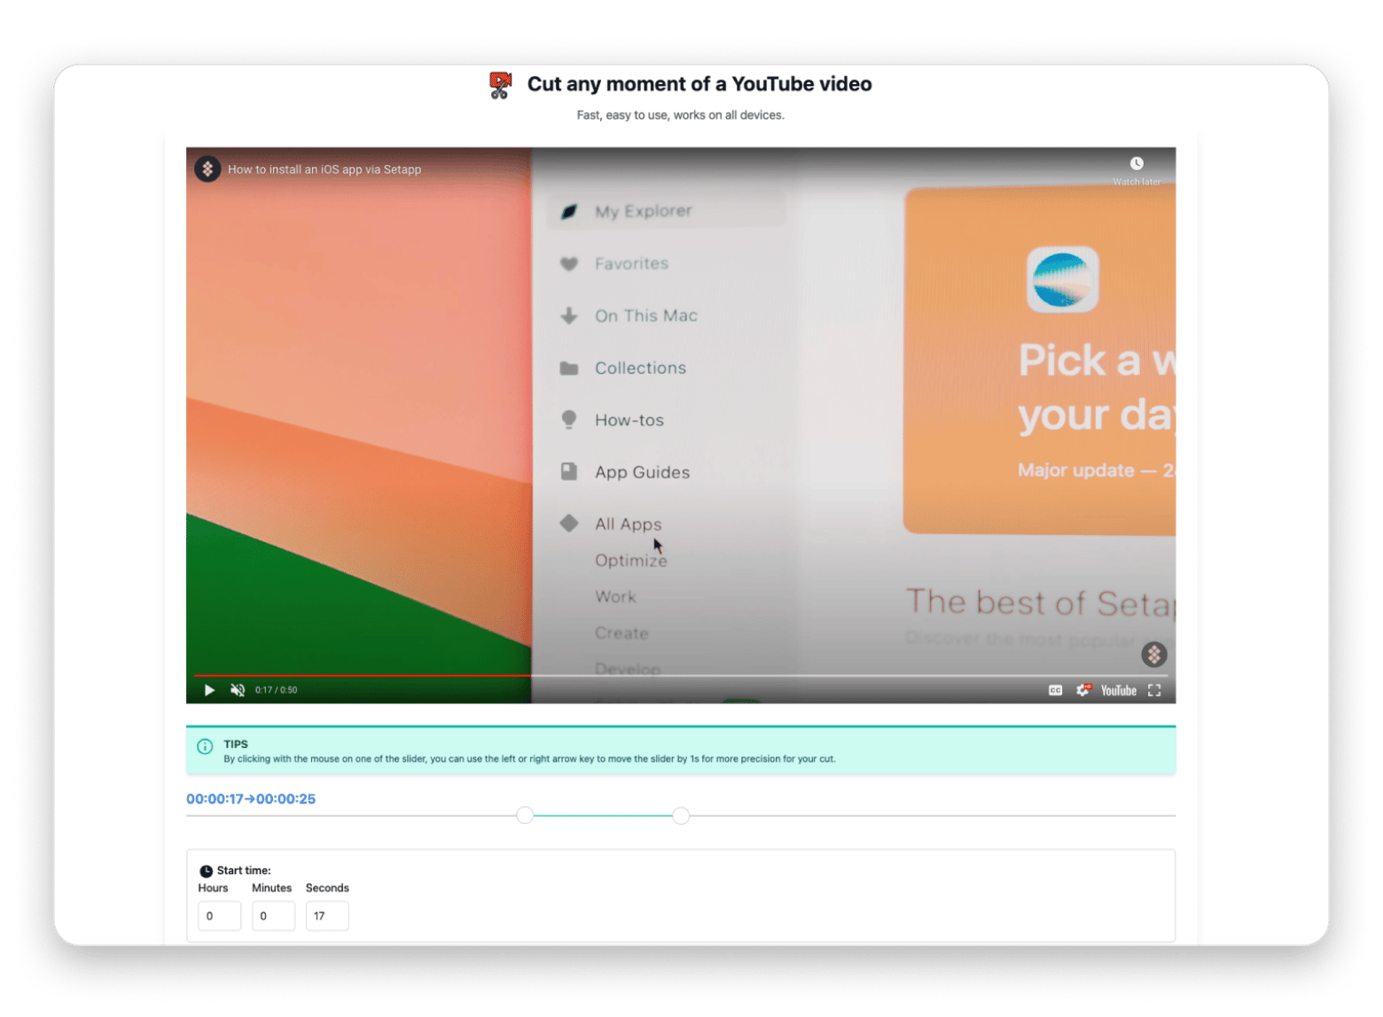Click the "0:17 / 0:50" player time display
Image resolution: width=1383 pixels, height=1017 pixels.
[x=276, y=690]
